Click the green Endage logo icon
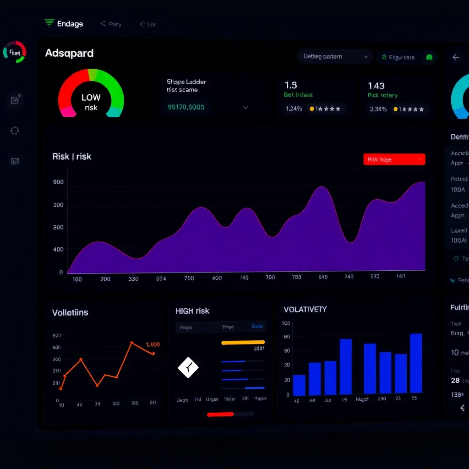The width and height of the screenshot is (469, 469). point(49,23)
